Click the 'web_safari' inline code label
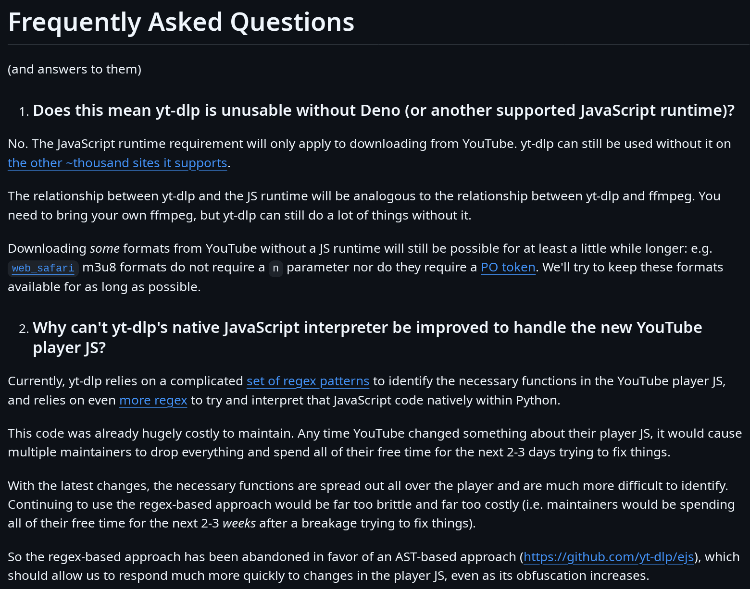This screenshot has width=750, height=589. point(43,268)
